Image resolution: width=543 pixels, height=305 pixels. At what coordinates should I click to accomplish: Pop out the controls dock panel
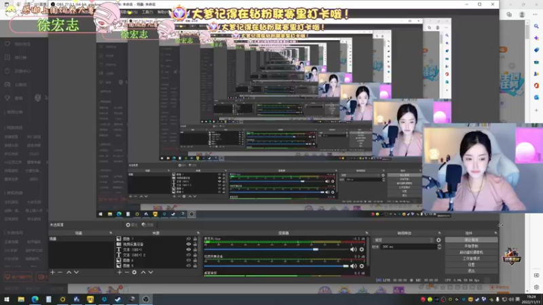tap(496, 233)
